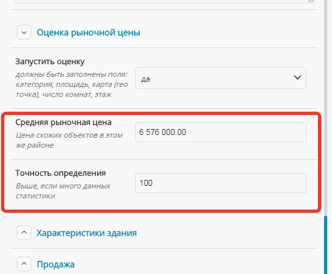Click the grey scrollbar track above thumb
Screen dimensions: 332x274
click(326, 107)
